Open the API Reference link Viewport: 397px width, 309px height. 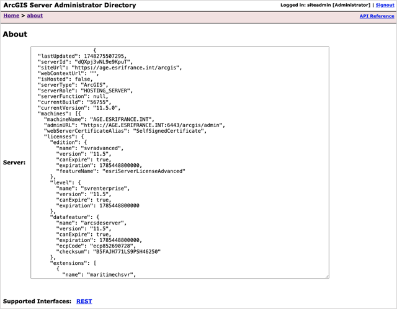pyautogui.click(x=377, y=16)
